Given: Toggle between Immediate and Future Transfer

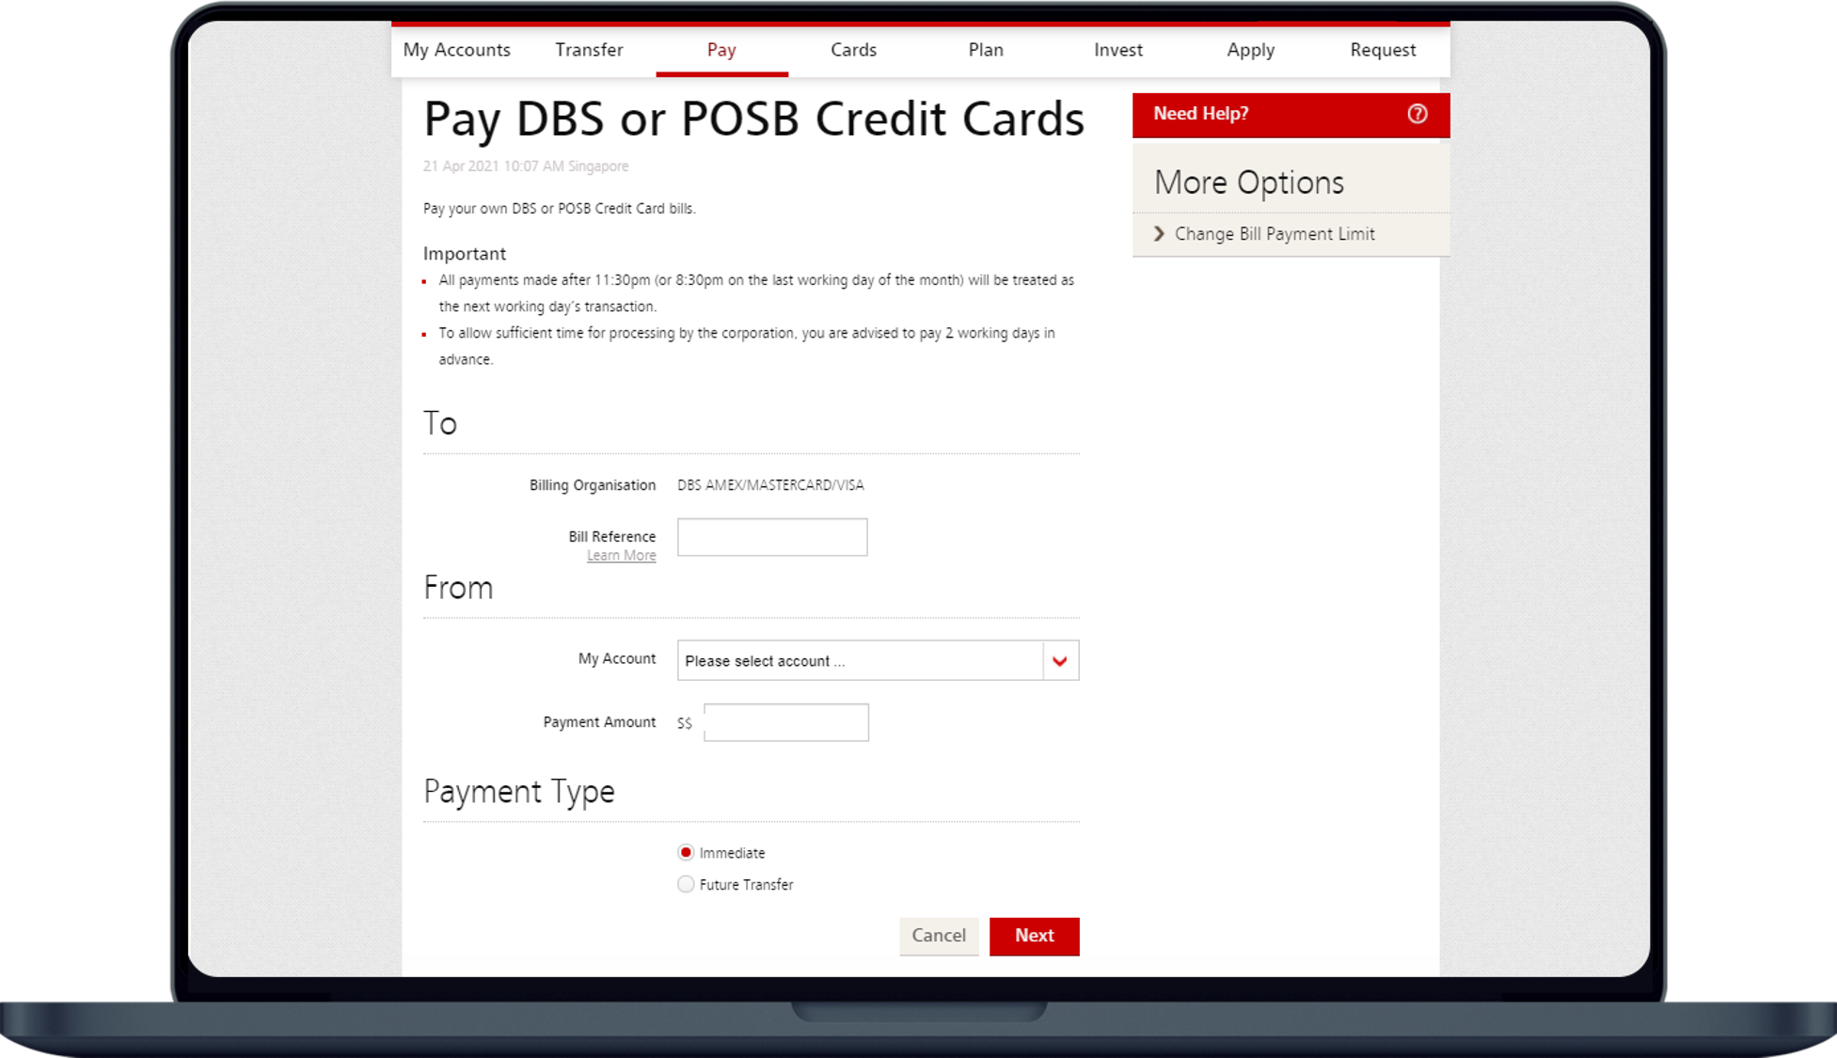Looking at the screenshot, I should point(685,884).
